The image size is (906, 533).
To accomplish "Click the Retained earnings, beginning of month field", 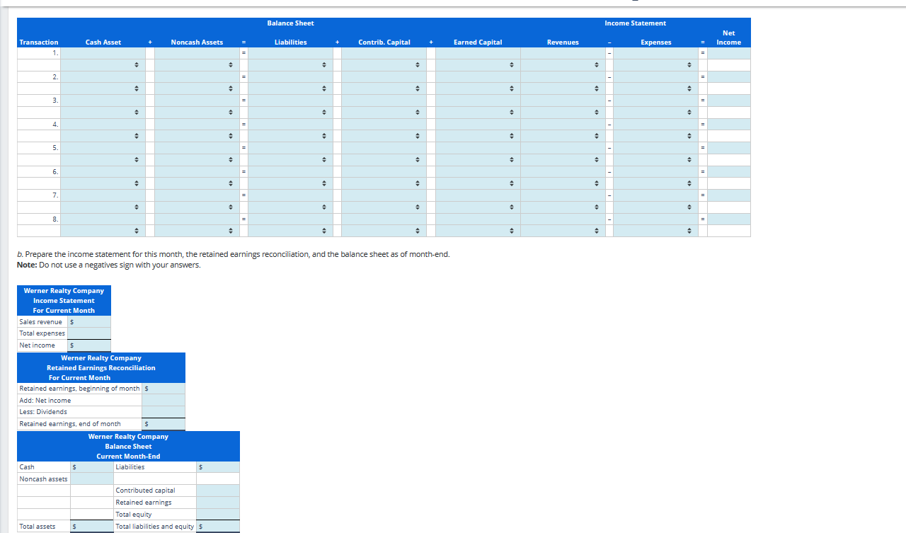I will pos(164,389).
